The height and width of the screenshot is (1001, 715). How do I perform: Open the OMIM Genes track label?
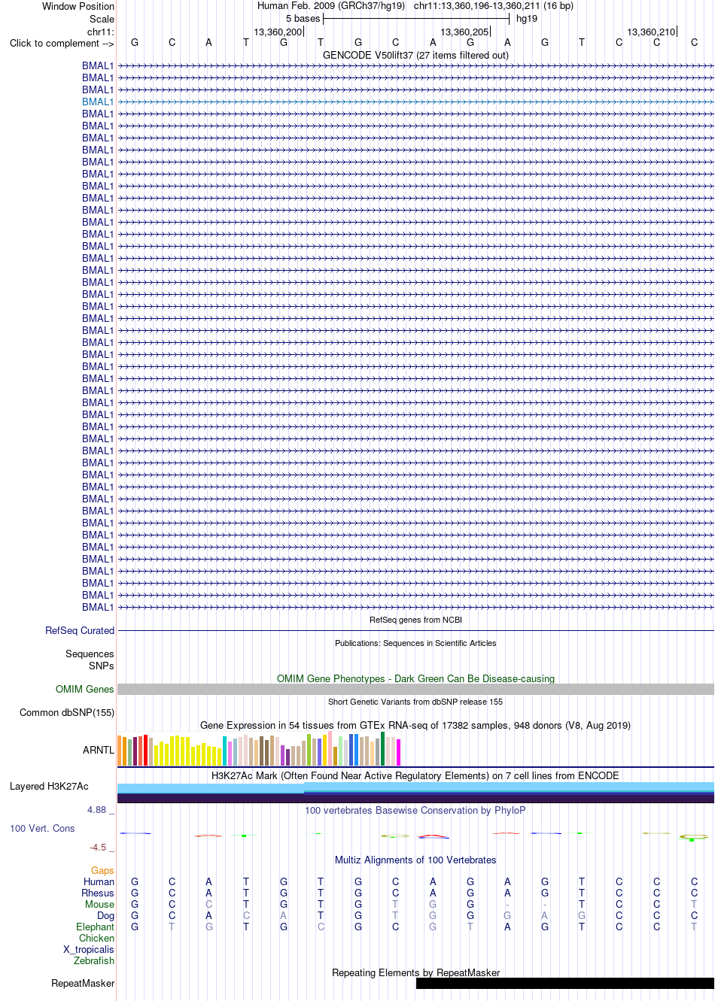coord(85,689)
